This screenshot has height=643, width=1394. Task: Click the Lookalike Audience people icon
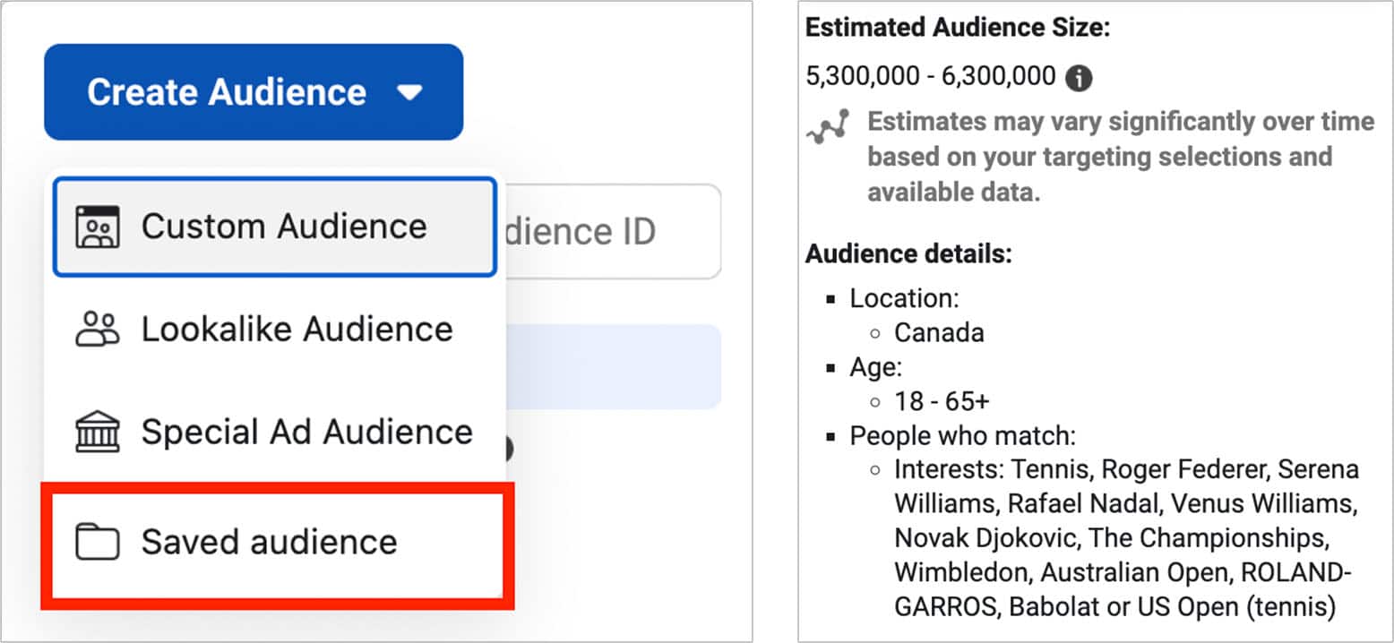point(99,330)
